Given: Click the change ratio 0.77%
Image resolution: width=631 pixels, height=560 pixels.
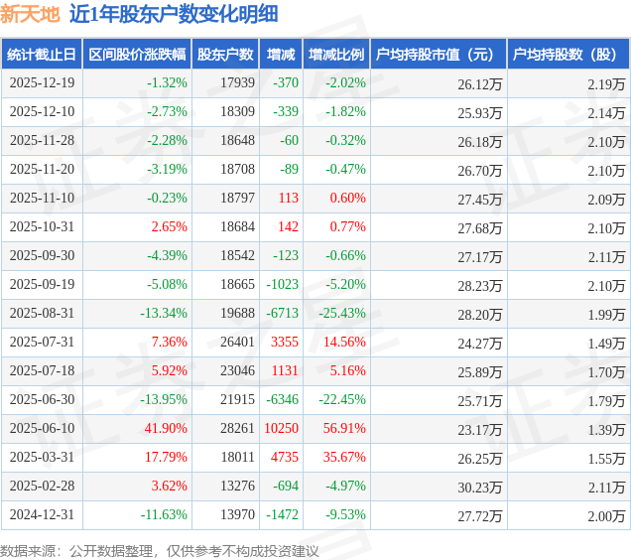Looking at the screenshot, I should click(x=348, y=226).
